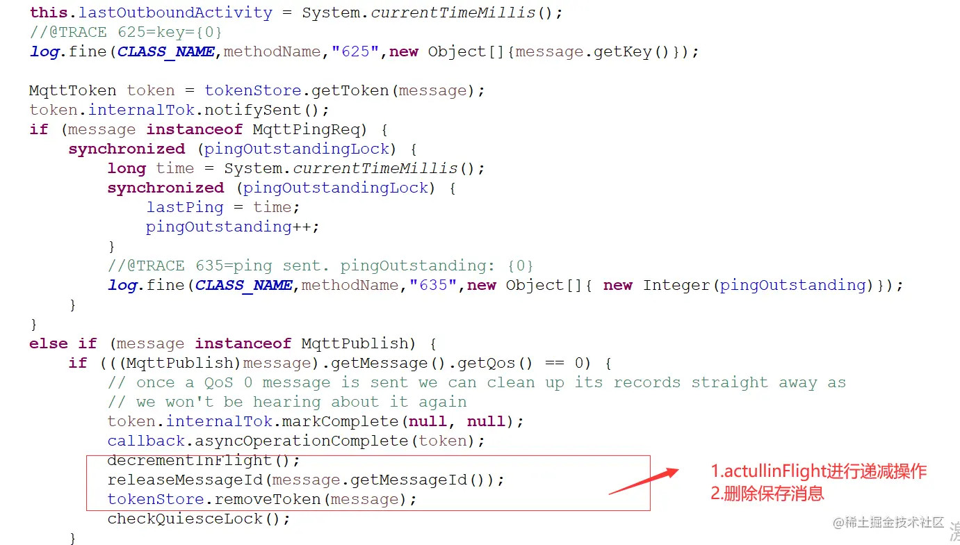Click 'message.getKey()' in the log call
The image size is (960, 545).
(593, 51)
